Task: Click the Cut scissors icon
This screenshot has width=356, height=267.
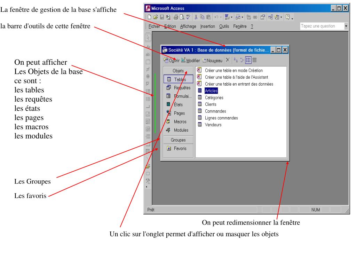Action: (196, 17)
